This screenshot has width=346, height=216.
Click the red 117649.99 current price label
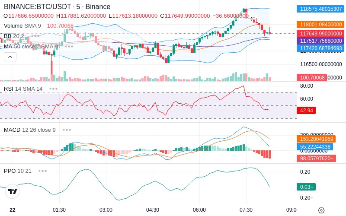pos(320,34)
